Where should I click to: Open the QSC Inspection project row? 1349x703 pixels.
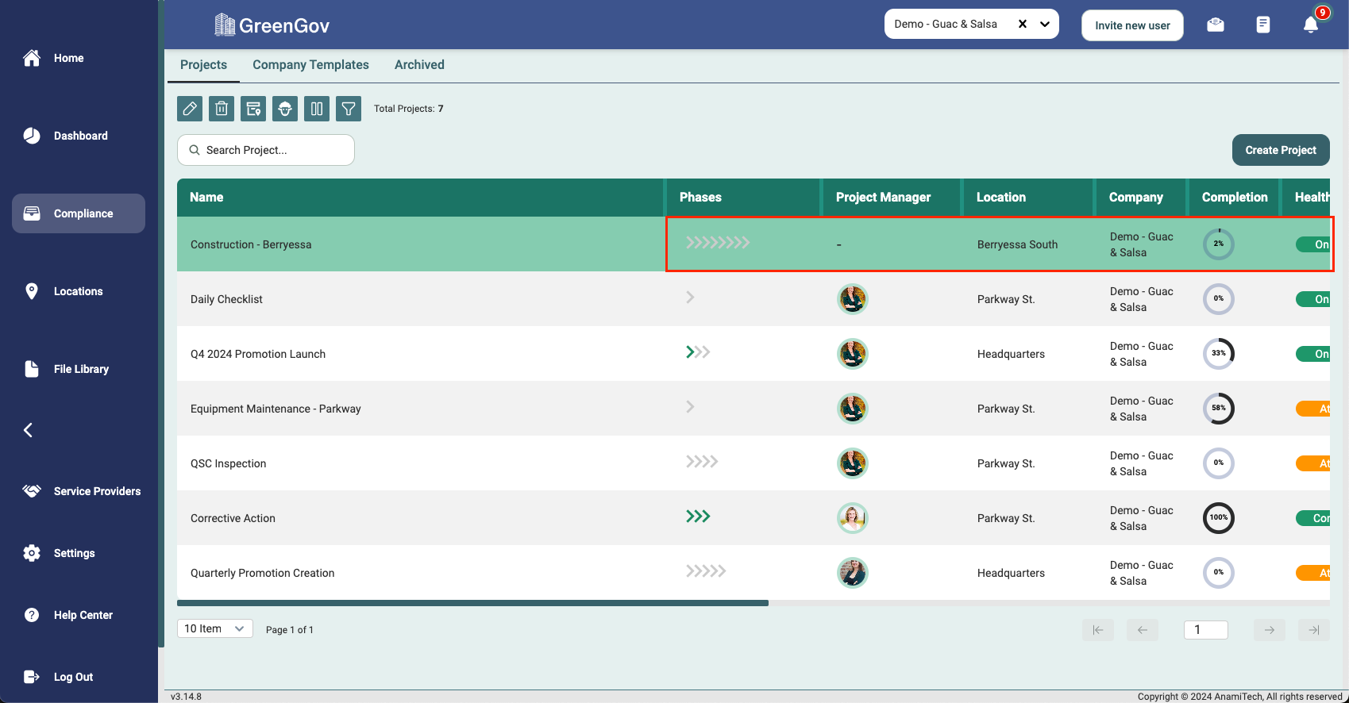coord(754,463)
